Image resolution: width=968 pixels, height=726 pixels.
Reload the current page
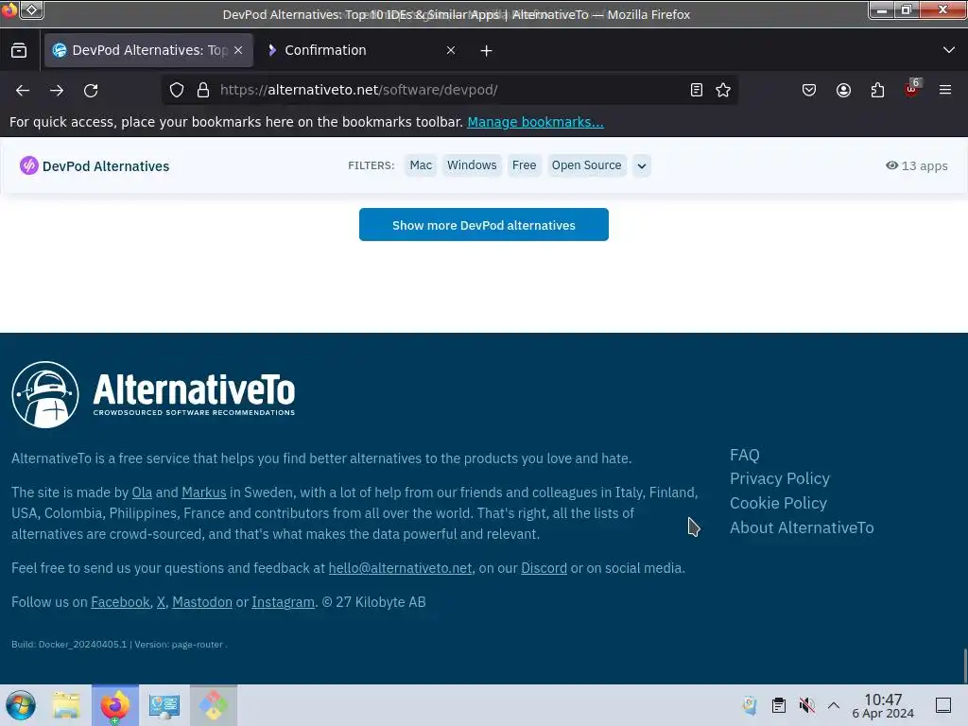click(91, 90)
